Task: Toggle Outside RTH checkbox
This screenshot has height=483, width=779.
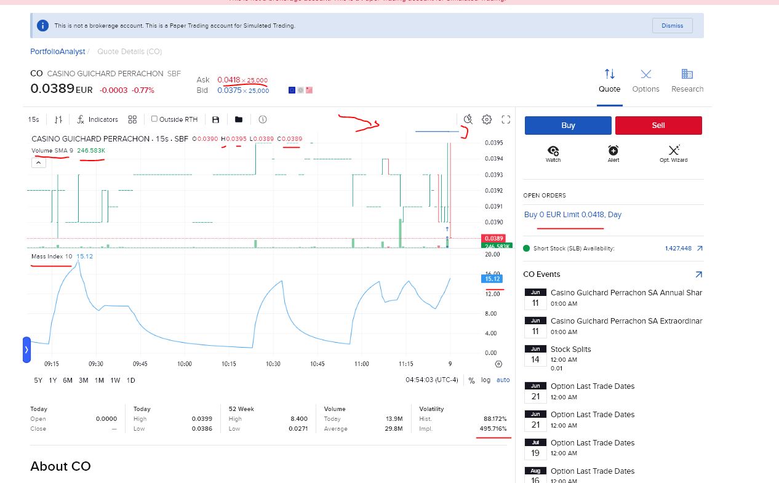Action: (154, 119)
